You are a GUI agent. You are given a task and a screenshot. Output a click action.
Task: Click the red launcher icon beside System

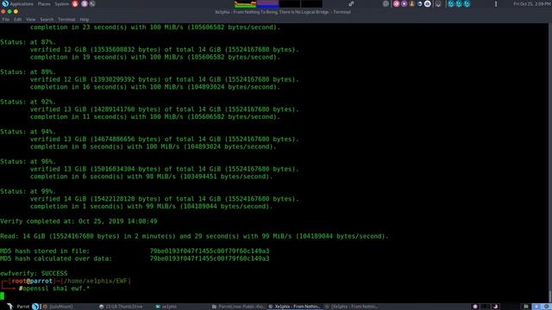75,3
